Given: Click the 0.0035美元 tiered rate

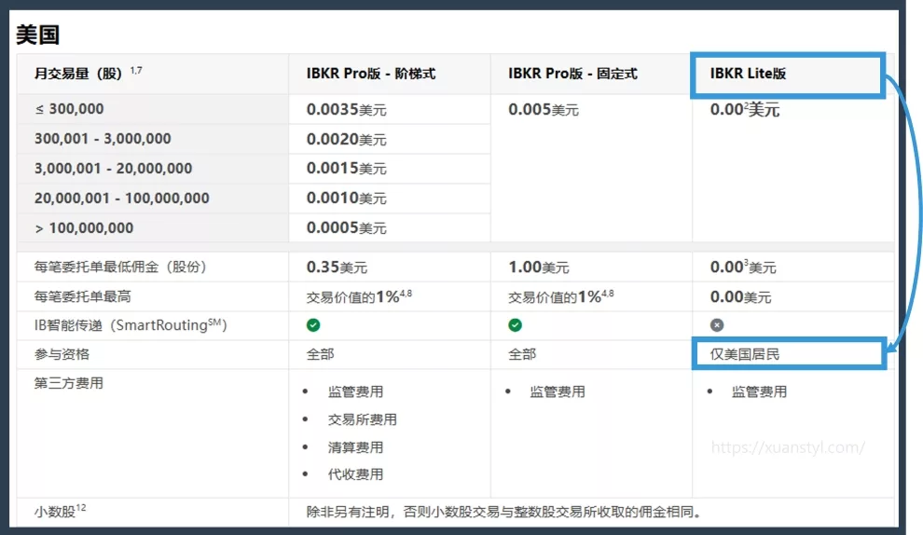Looking at the screenshot, I should (x=346, y=109).
